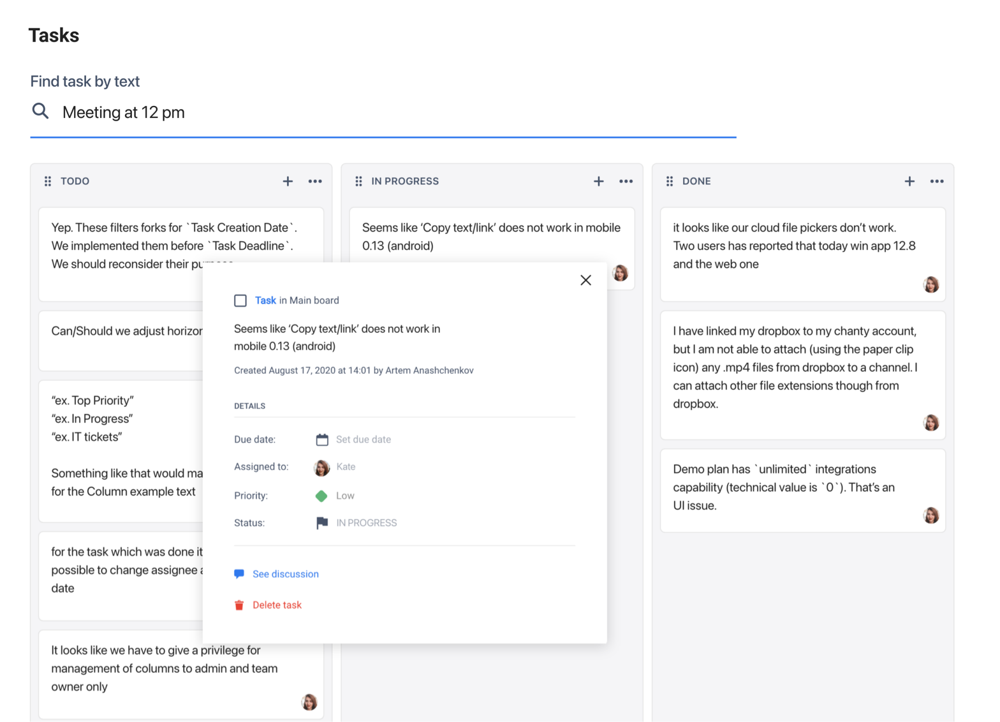
Task: Open TODO column more options menu
Action: click(315, 181)
